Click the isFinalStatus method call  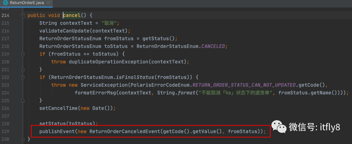pos(135,77)
